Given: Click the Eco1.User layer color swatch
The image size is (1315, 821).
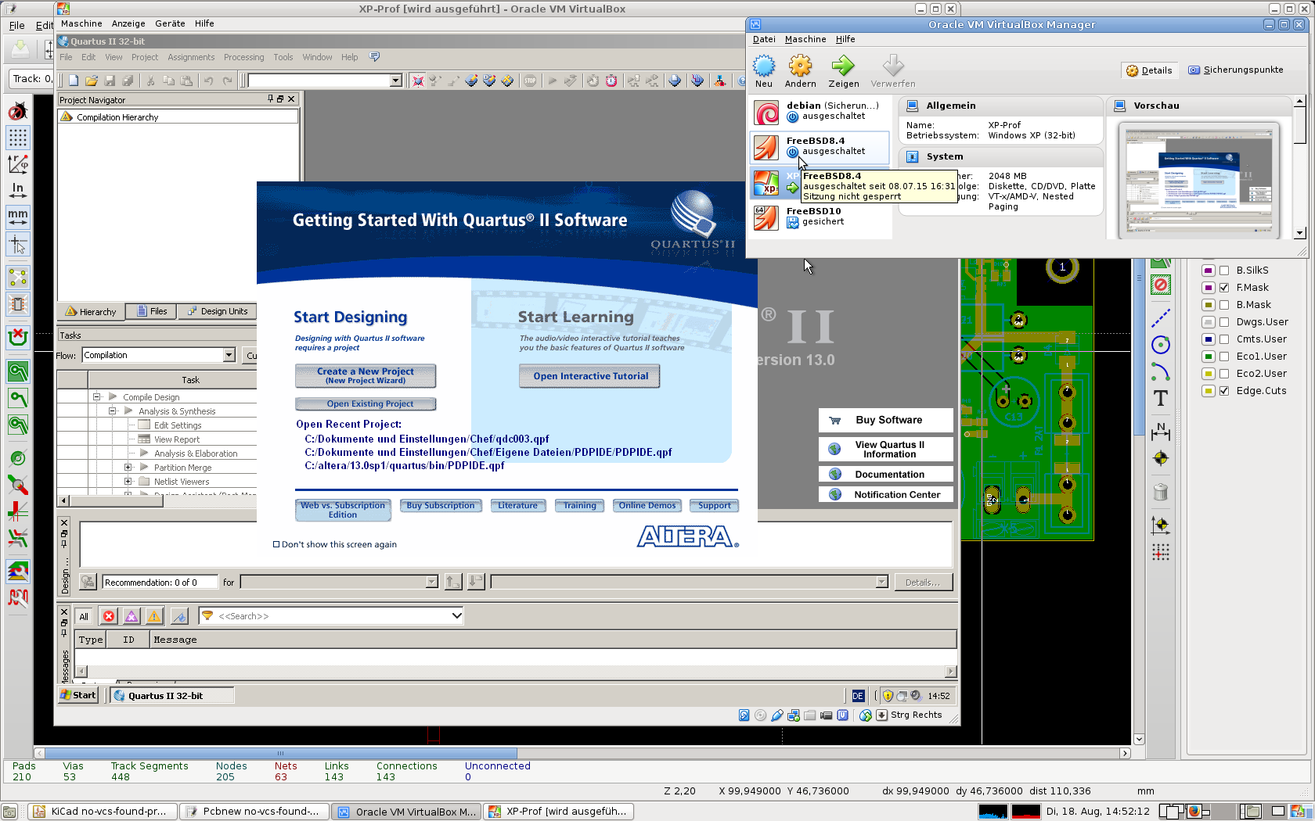Looking at the screenshot, I should coord(1209,357).
